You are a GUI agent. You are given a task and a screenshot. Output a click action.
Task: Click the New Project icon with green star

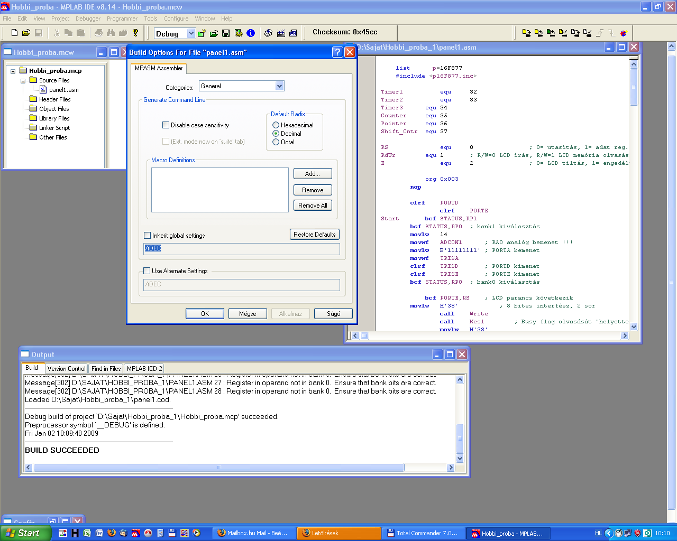(202, 33)
